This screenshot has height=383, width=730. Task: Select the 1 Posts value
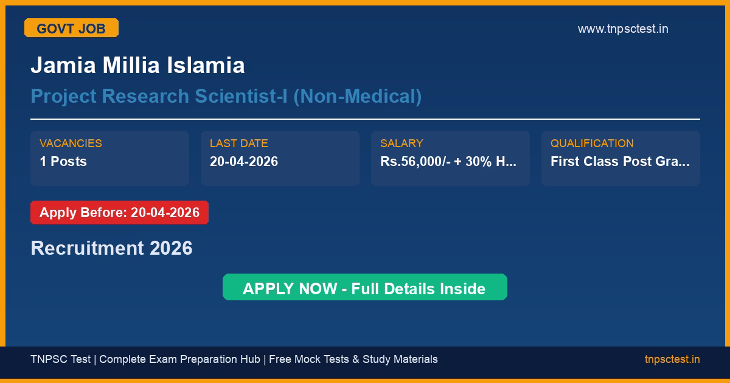pyautogui.click(x=63, y=161)
